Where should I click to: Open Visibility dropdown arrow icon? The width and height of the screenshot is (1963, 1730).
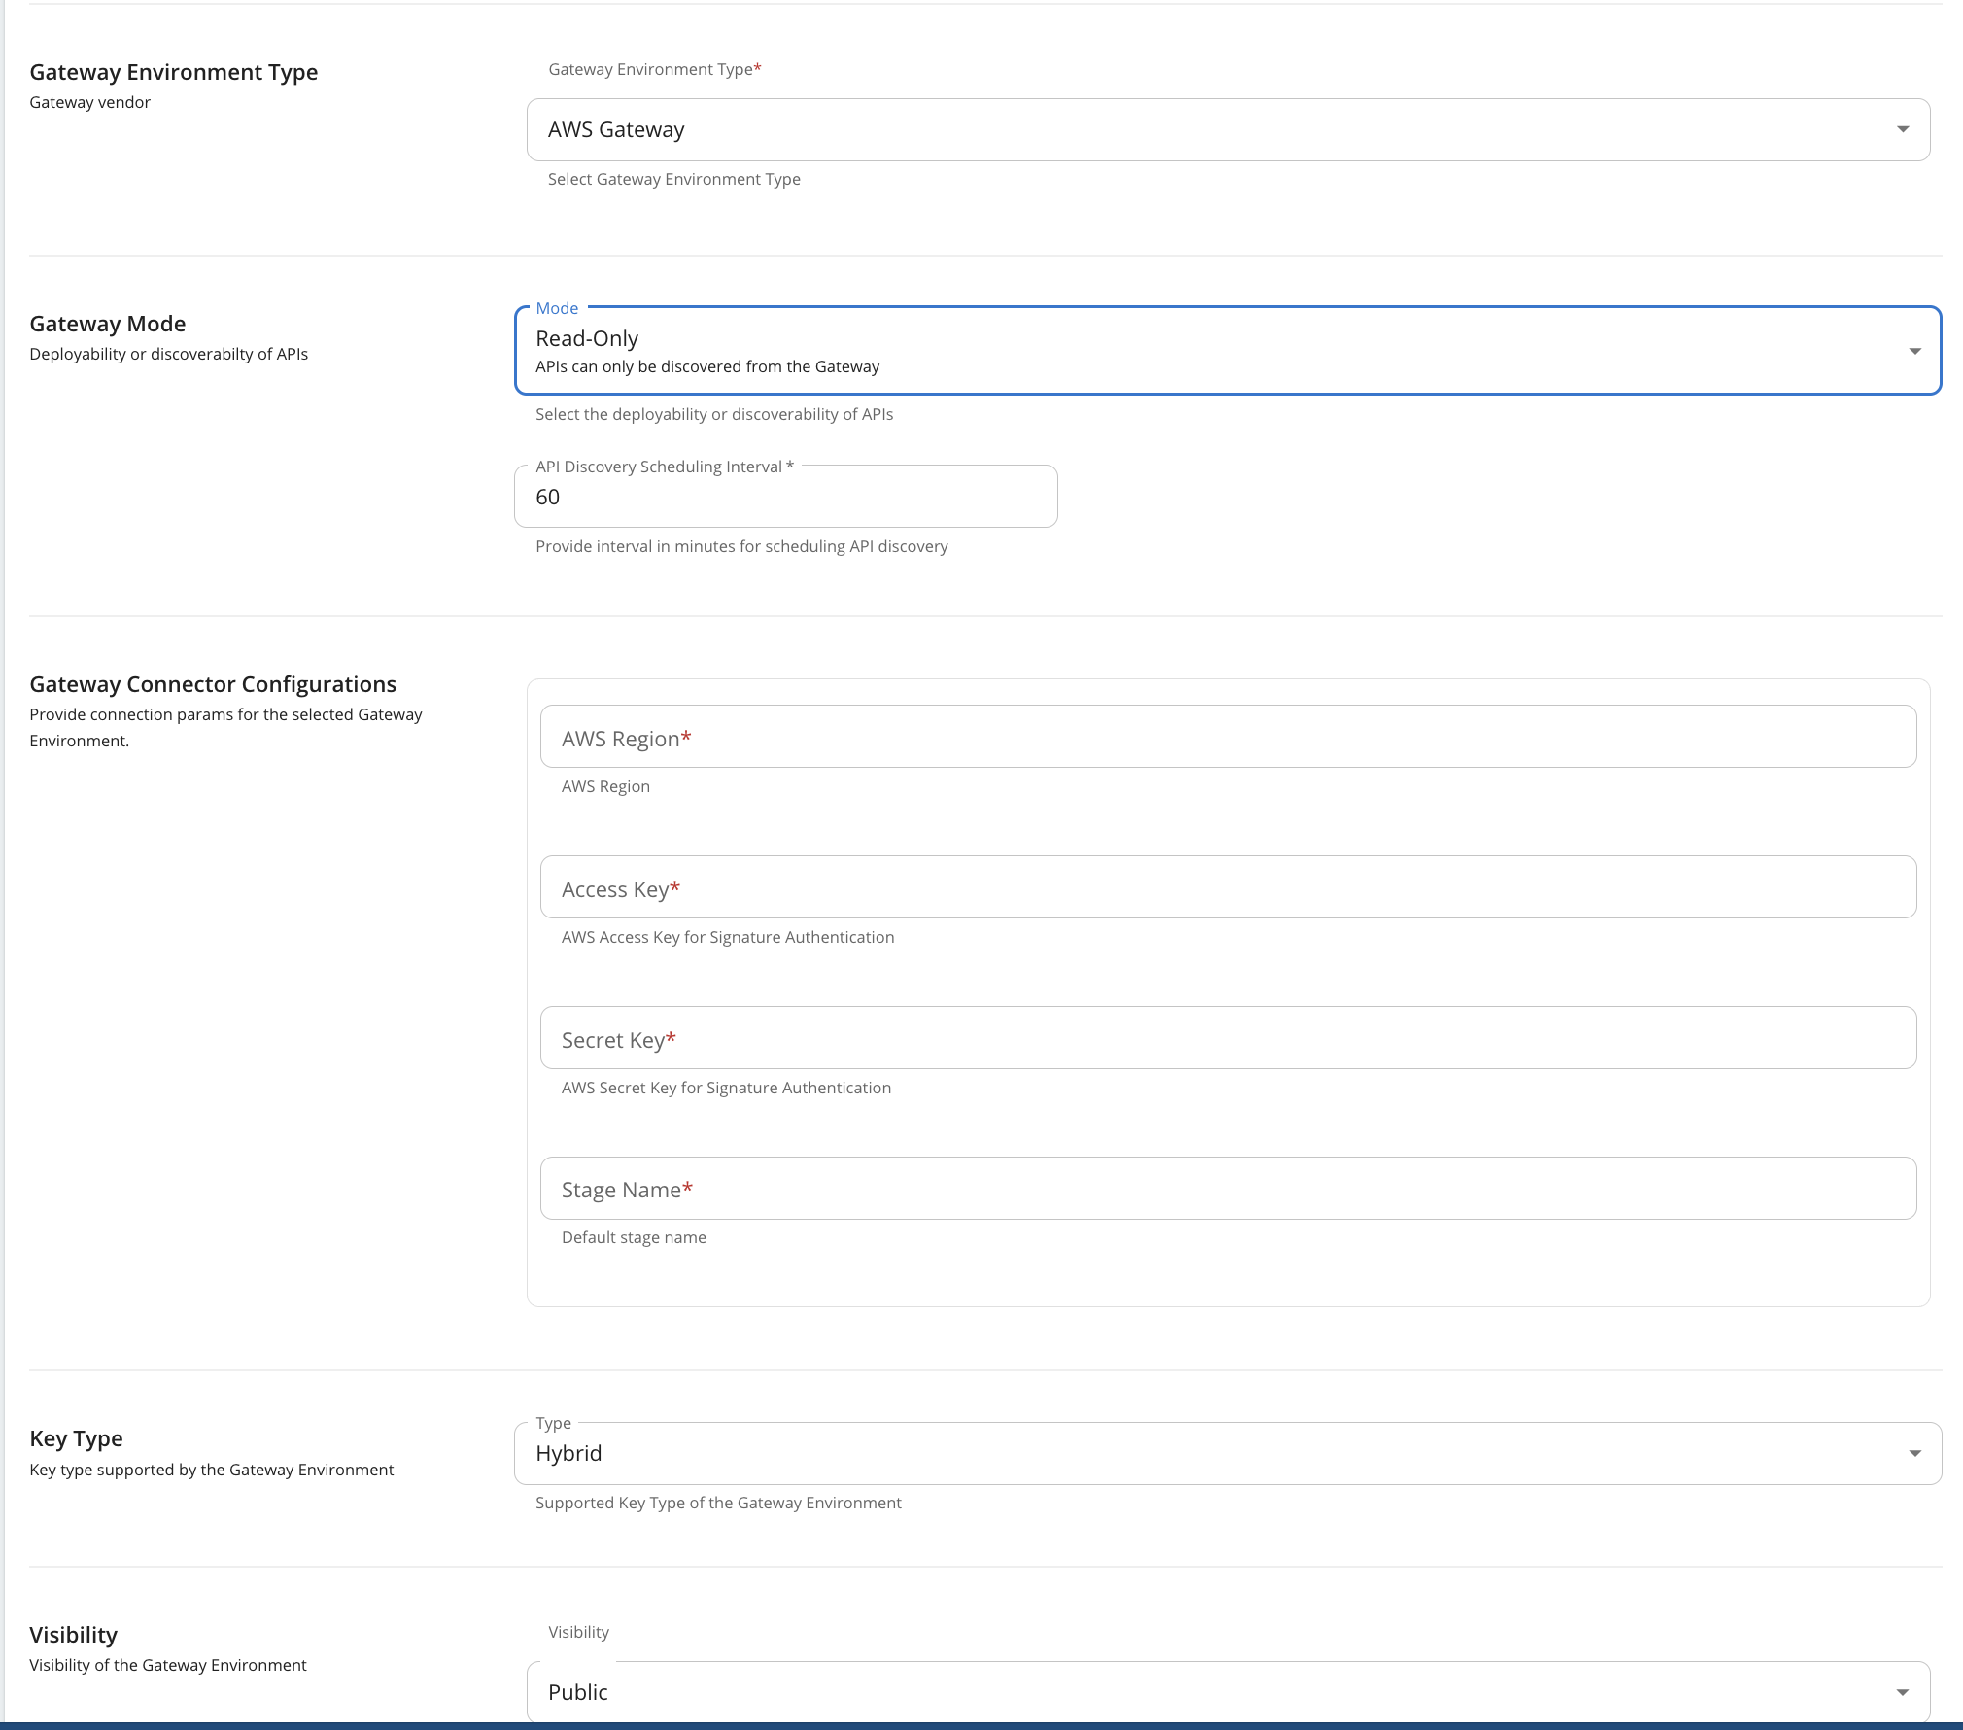[x=1903, y=1692]
